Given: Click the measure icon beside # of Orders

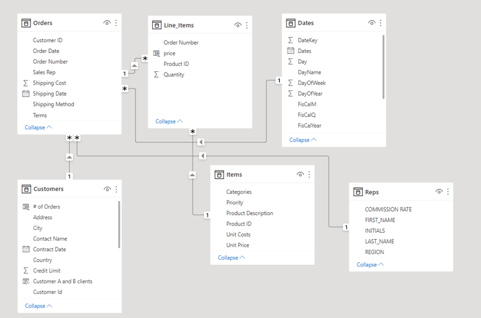Looking at the screenshot, I should [x=26, y=206].
